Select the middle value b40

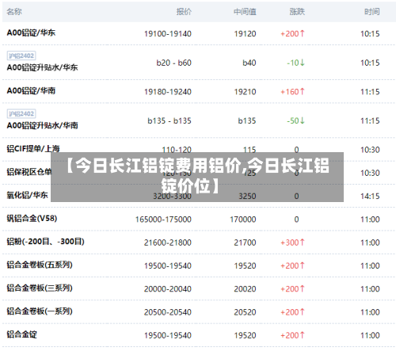pos(249,63)
